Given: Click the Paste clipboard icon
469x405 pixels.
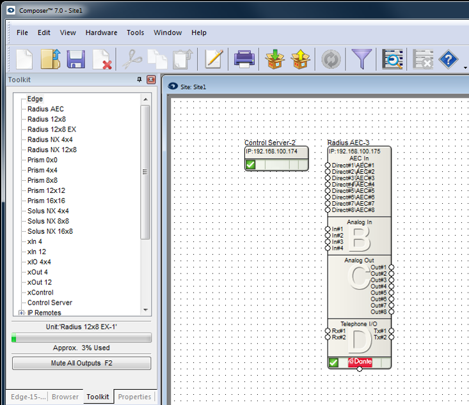Looking at the screenshot, I should [183, 59].
